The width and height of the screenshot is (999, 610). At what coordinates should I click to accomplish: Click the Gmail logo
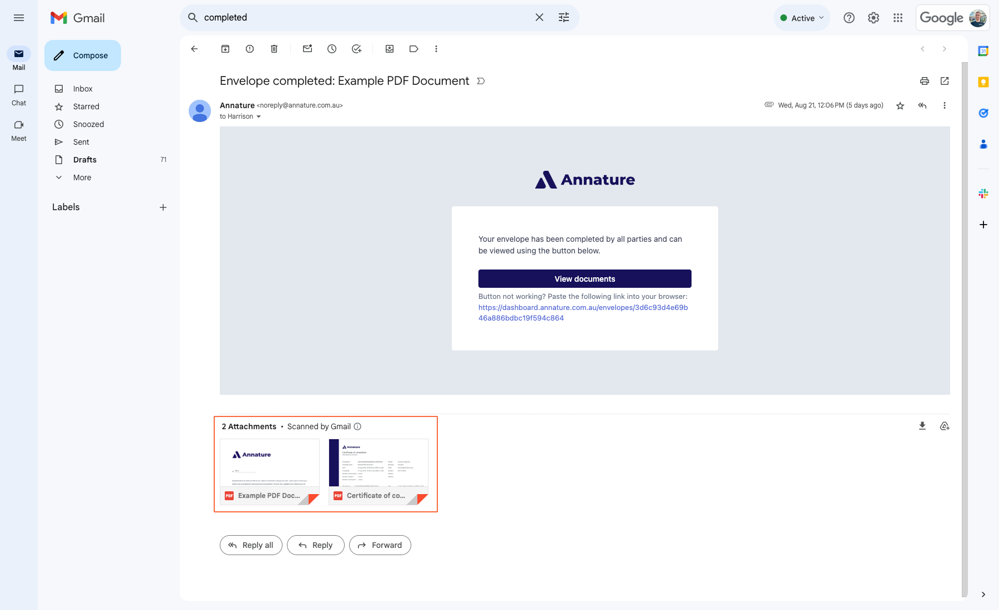[x=77, y=18]
